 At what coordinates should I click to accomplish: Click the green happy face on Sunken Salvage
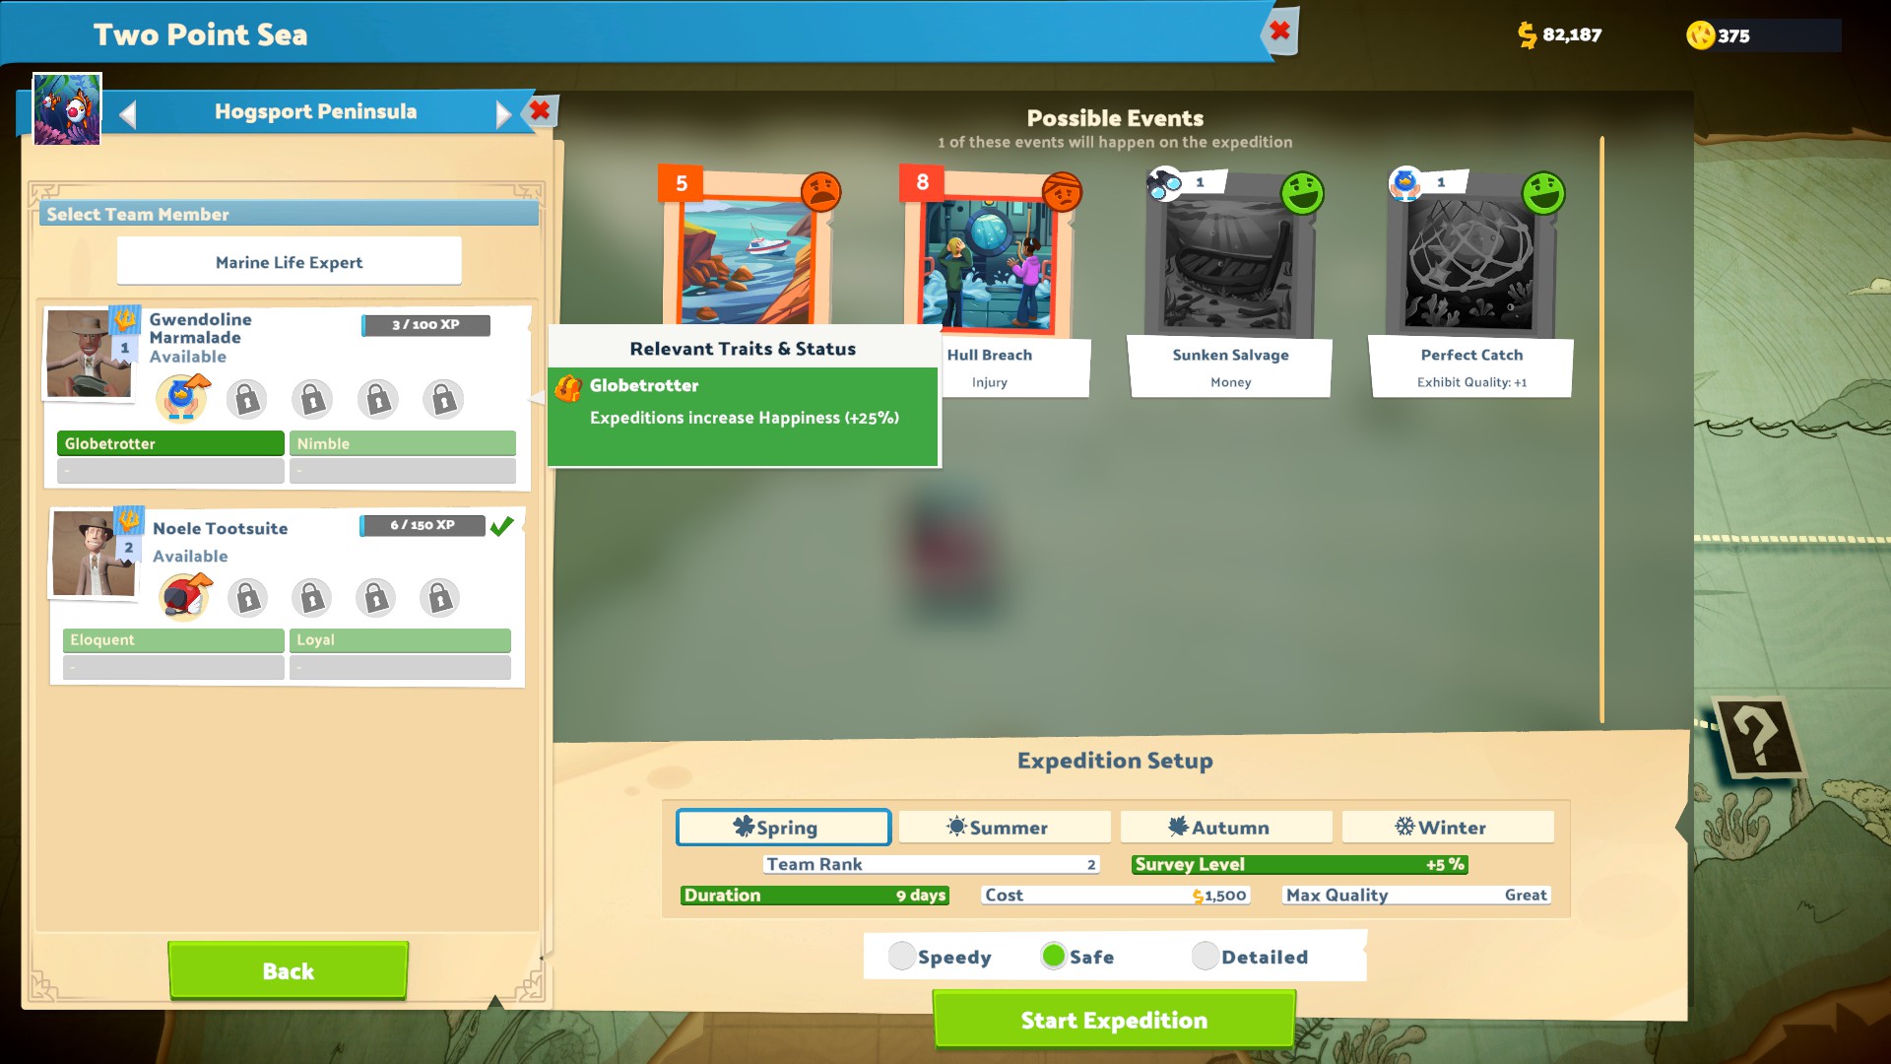(1302, 193)
